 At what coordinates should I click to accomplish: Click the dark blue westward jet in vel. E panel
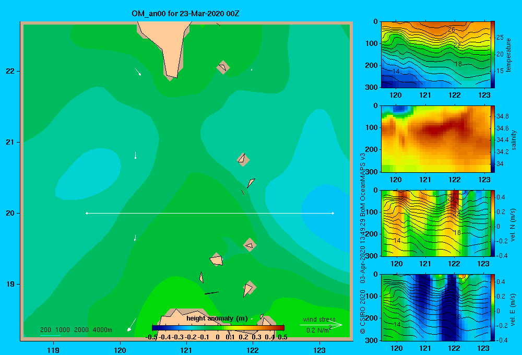point(450,306)
